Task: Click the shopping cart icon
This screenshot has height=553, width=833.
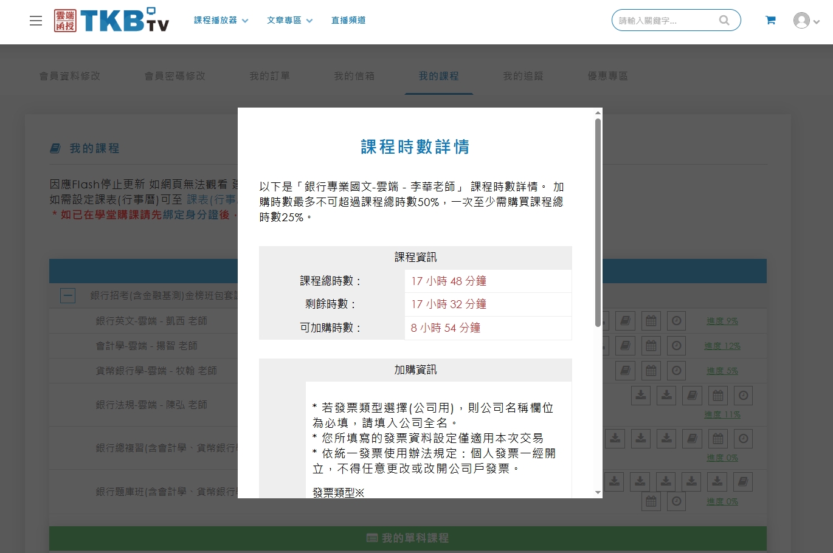Action: [x=770, y=20]
